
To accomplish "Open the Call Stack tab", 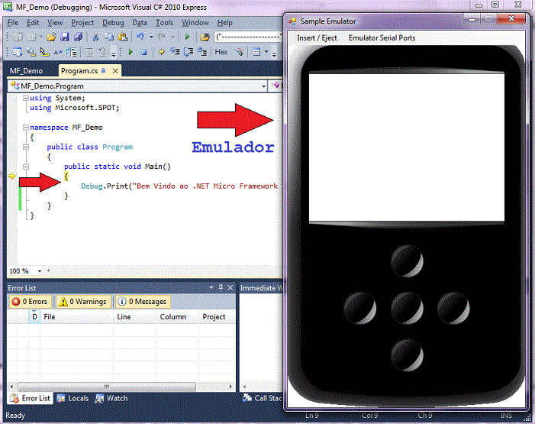I will coord(262,398).
